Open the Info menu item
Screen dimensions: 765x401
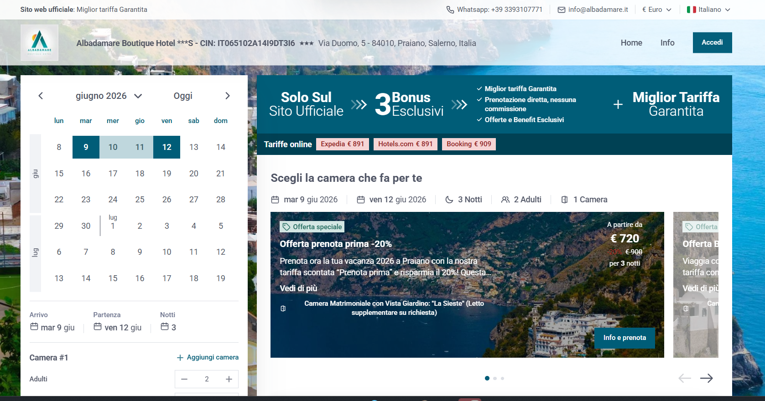click(667, 43)
